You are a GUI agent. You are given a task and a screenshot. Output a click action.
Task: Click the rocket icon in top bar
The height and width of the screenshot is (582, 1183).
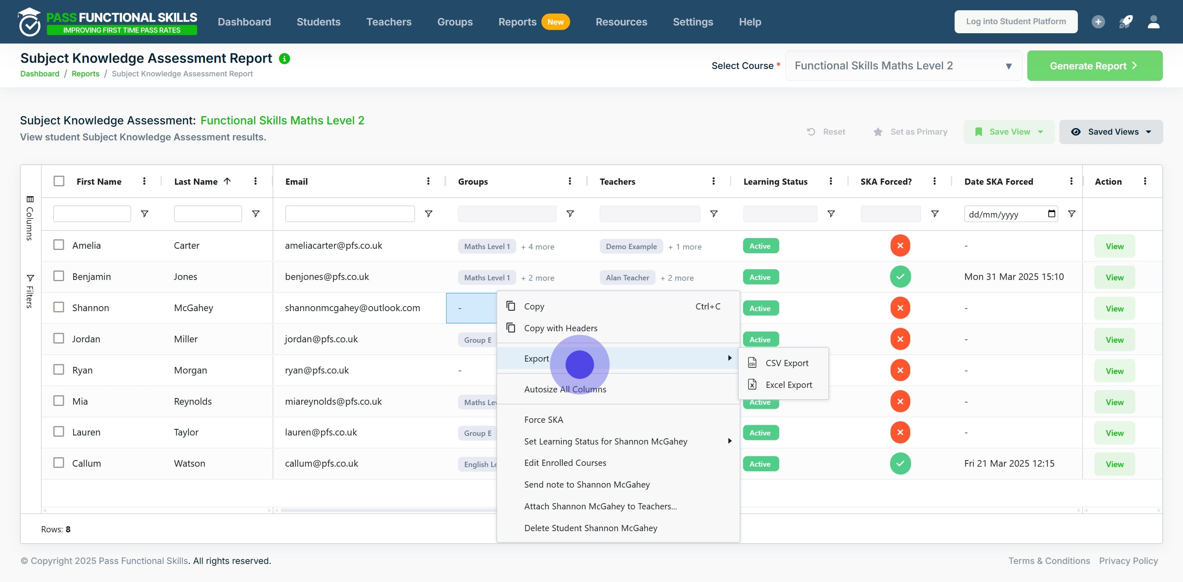pyautogui.click(x=1125, y=22)
